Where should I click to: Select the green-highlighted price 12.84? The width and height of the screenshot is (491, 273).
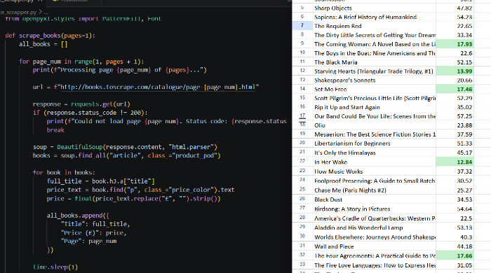pos(455,162)
